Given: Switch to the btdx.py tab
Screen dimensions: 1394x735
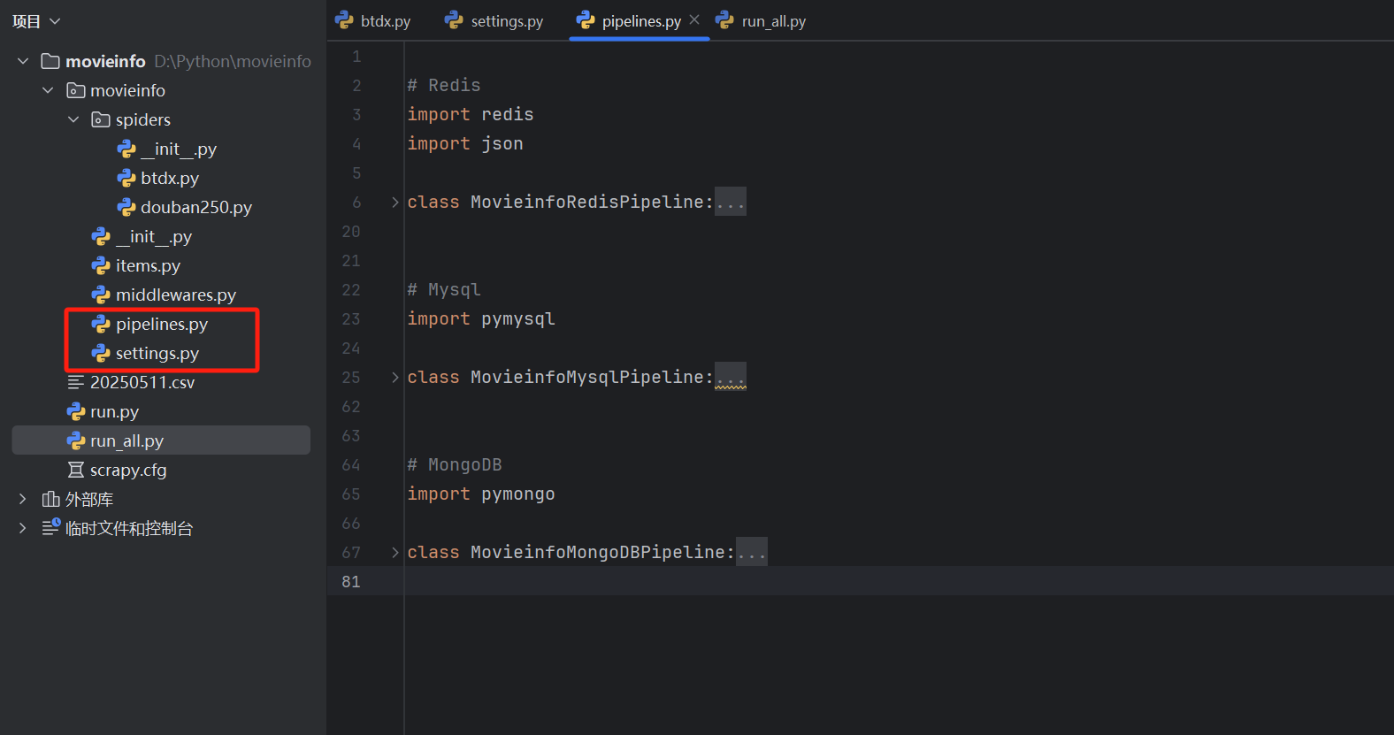Looking at the screenshot, I should click(x=373, y=20).
